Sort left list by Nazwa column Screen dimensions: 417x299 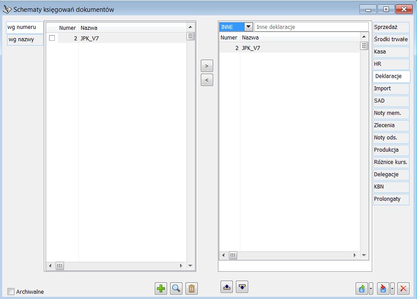[132, 28]
